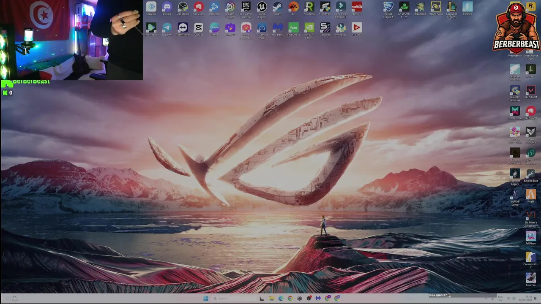Open Sid Meier's Civilization VI shortcut
Image resolution: width=541 pixels, height=304 pixels.
[x=531, y=219]
